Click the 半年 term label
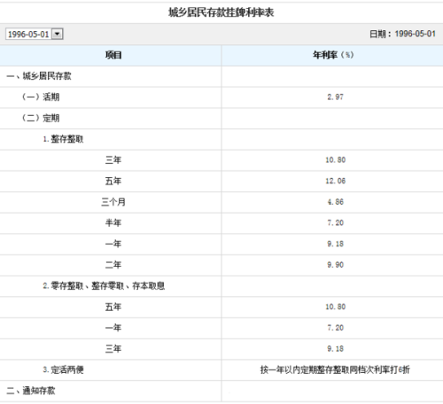The image size is (443, 404). 113,222
